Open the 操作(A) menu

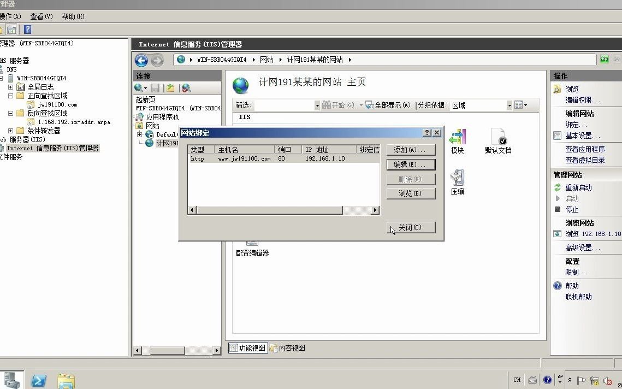(x=10, y=16)
